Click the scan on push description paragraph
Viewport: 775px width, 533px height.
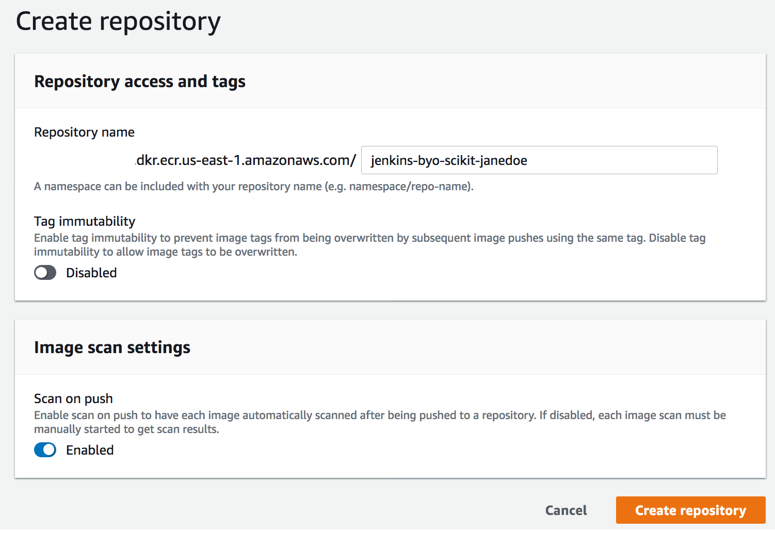point(380,422)
